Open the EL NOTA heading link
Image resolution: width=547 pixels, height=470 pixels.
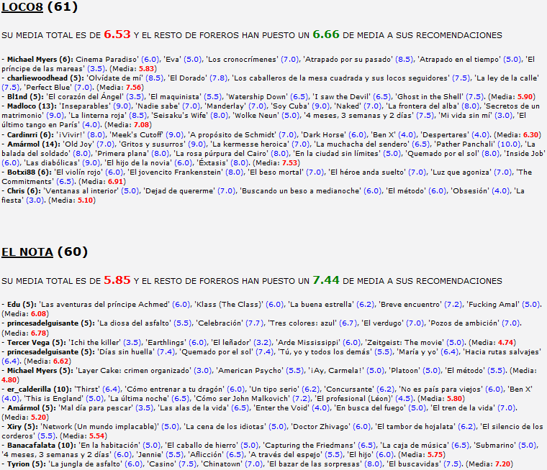[27, 252]
